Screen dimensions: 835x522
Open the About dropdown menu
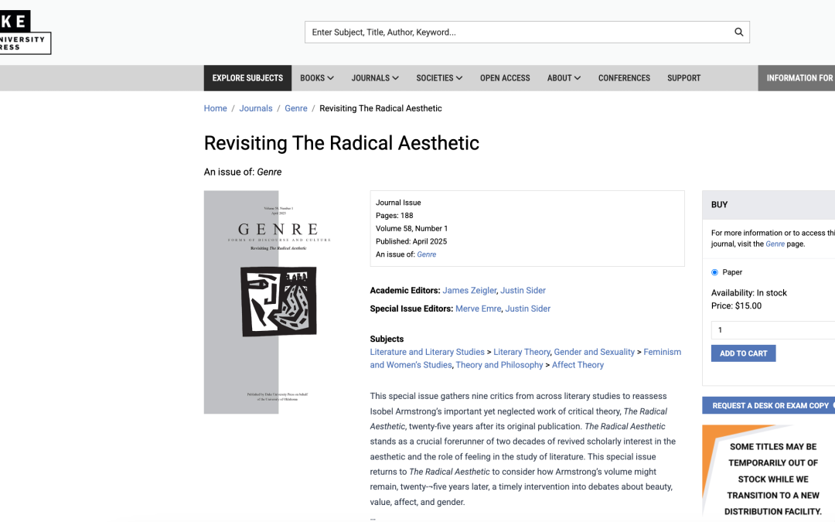click(564, 78)
